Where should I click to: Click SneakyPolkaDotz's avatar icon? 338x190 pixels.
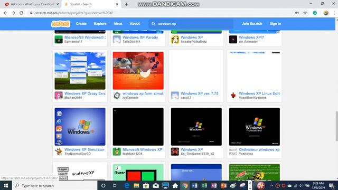click(x=175, y=40)
